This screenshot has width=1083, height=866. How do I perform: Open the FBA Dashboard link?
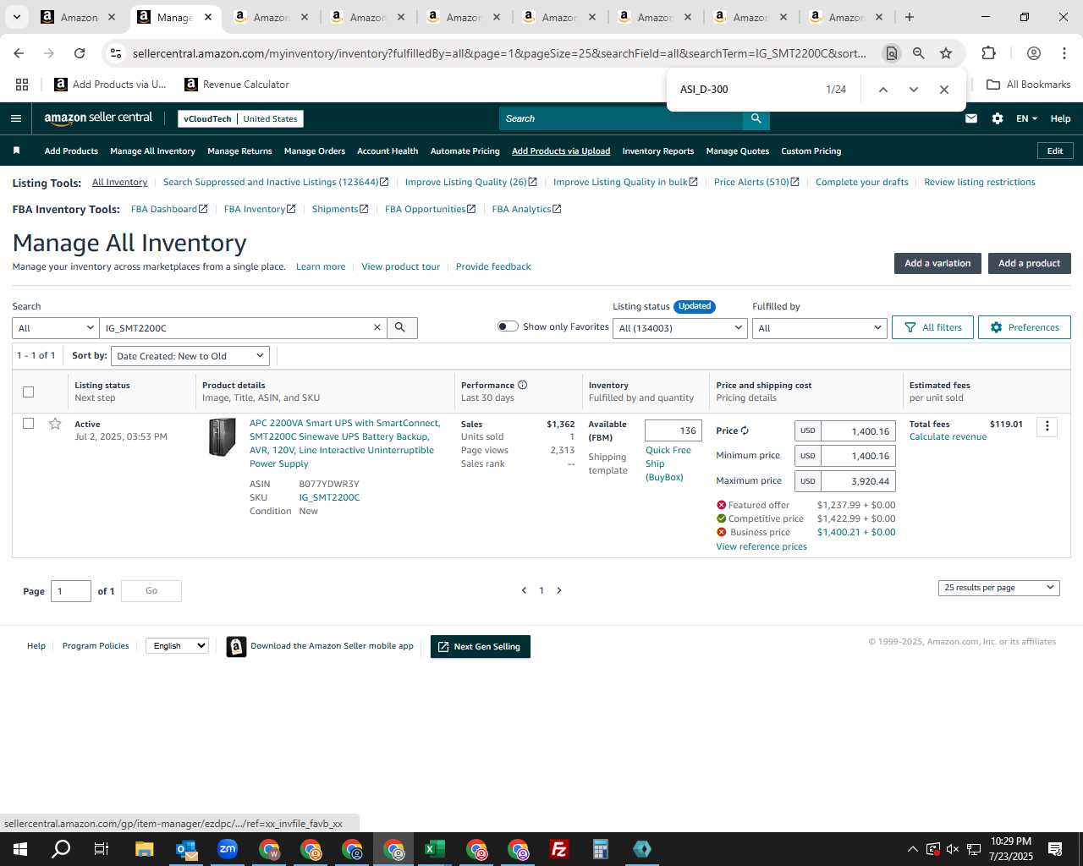tap(169, 209)
